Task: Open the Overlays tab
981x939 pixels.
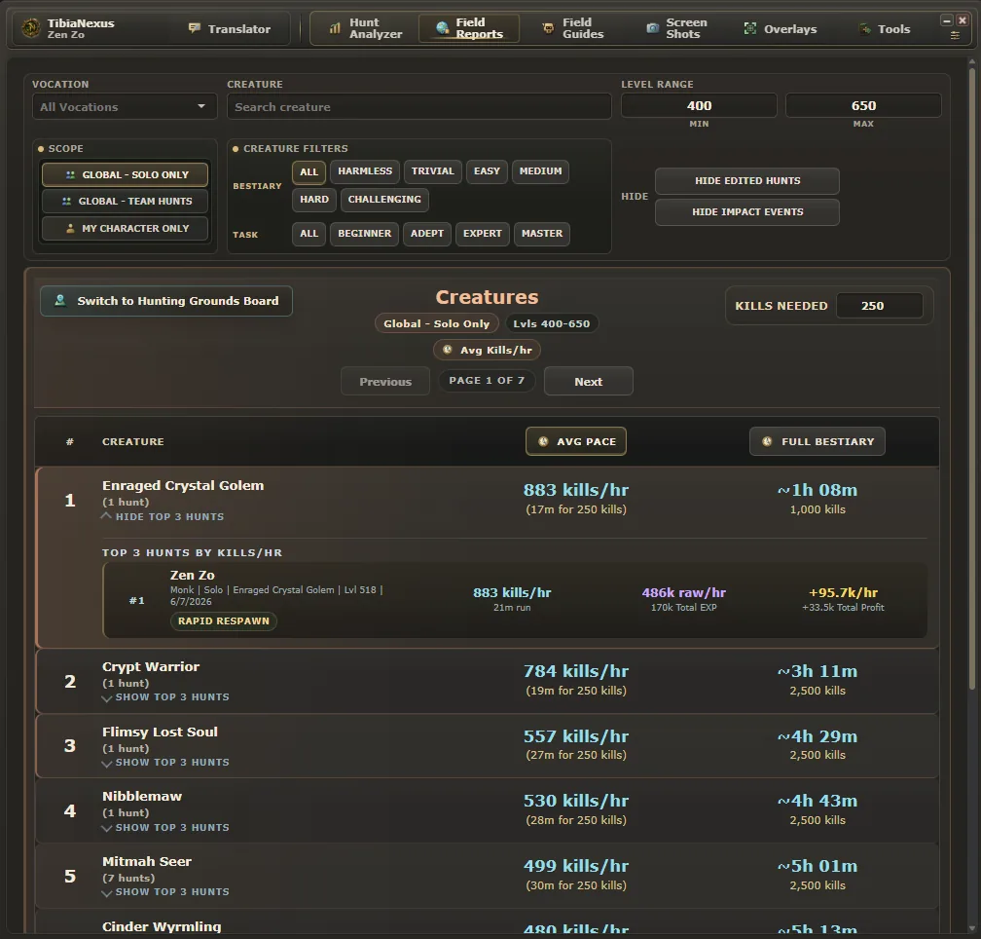Action: tap(781, 29)
